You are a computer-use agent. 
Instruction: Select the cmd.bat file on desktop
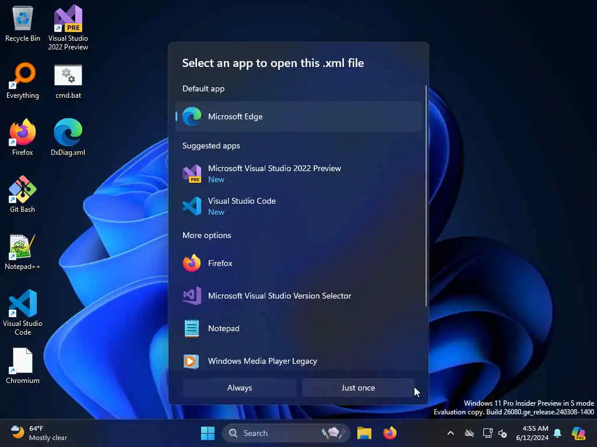pos(68,81)
